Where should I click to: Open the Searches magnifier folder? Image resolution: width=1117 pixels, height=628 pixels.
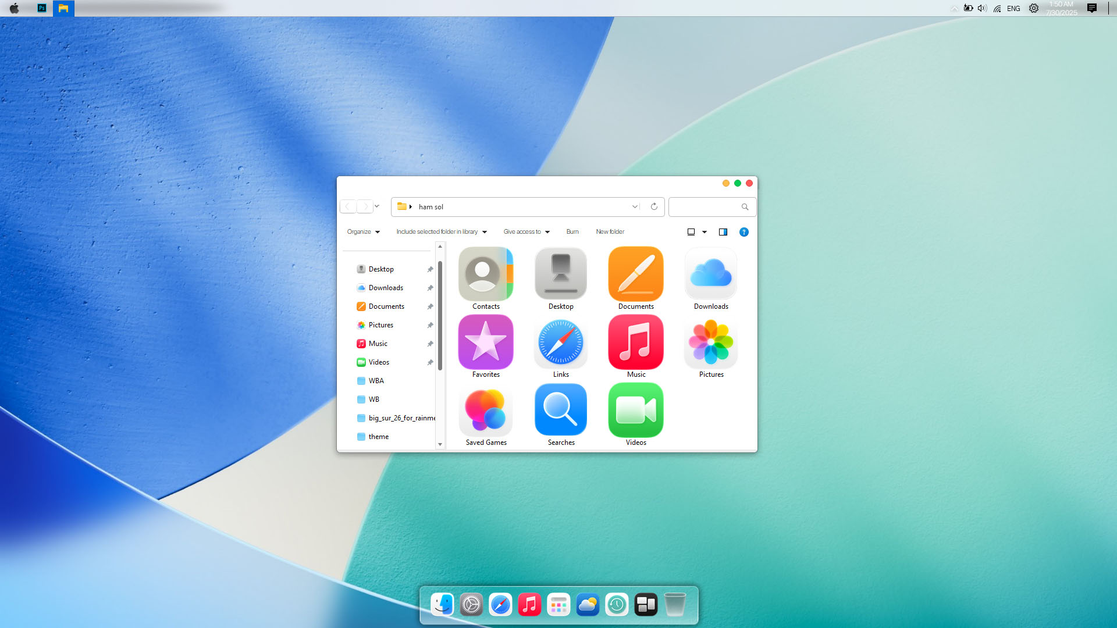[560, 411]
